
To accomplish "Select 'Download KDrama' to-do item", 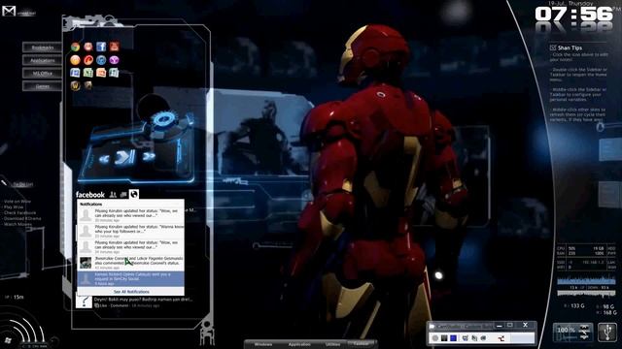I will click(x=22, y=218).
